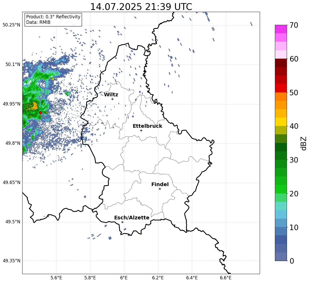Click the colorbar tick label 0
The height and width of the screenshot is (283, 310).
[292, 261]
